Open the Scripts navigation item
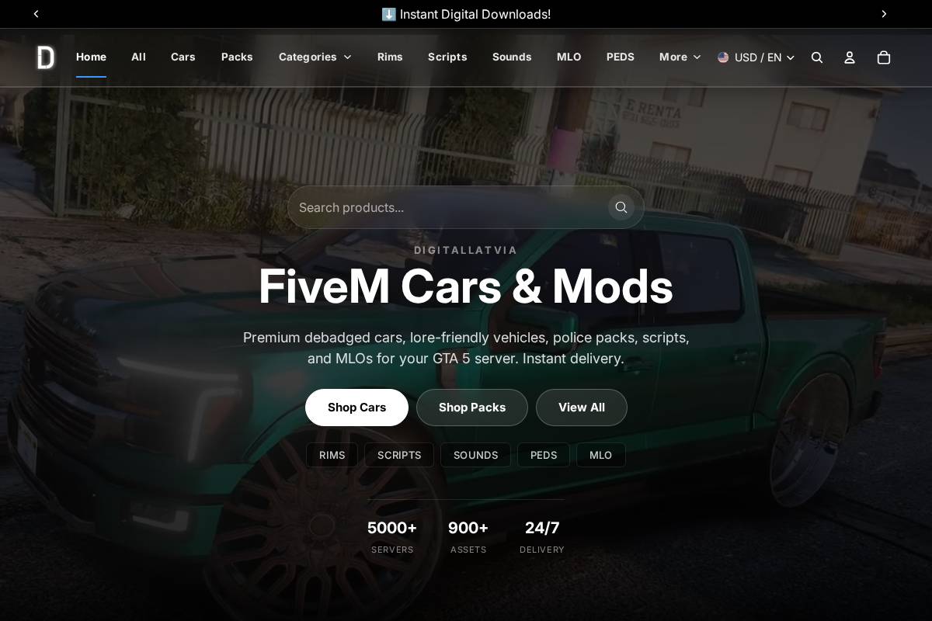This screenshot has width=932, height=621. pyautogui.click(x=447, y=57)
